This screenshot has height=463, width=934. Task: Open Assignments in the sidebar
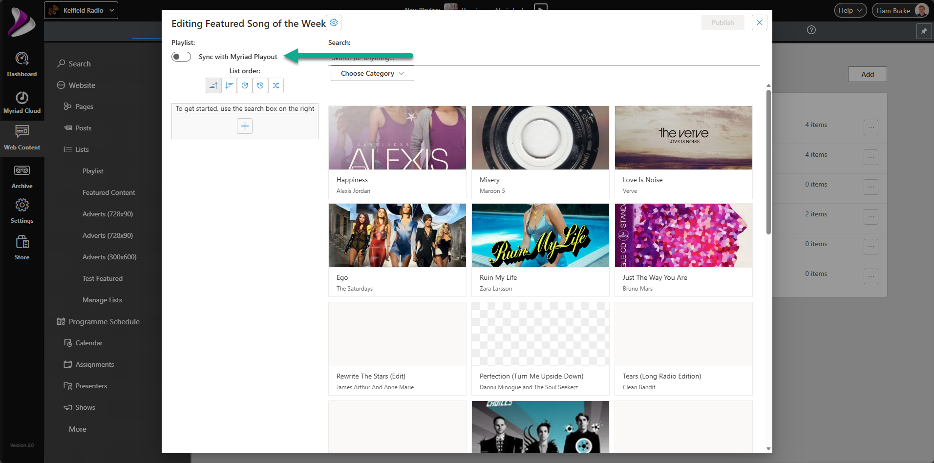89,364
